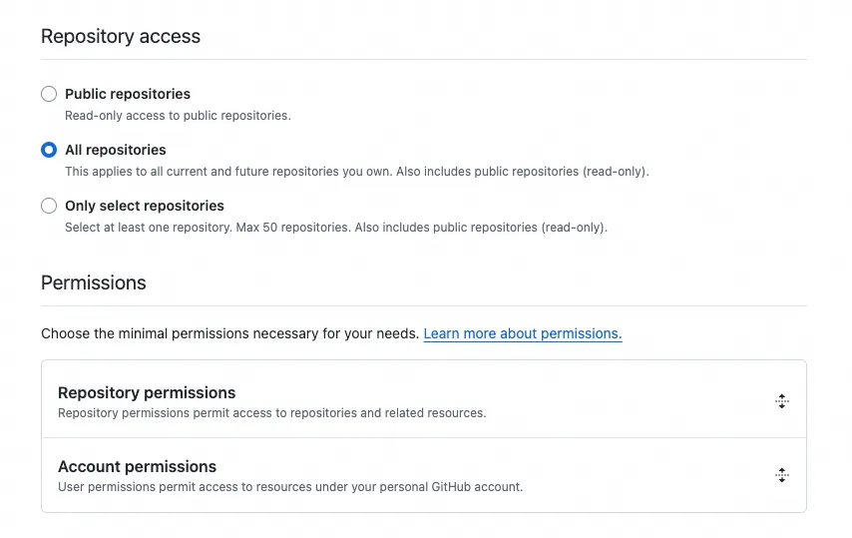Click the "User permissions permit access" subtitle
This screenshot has width=852, height=538.
click(289, 487)
